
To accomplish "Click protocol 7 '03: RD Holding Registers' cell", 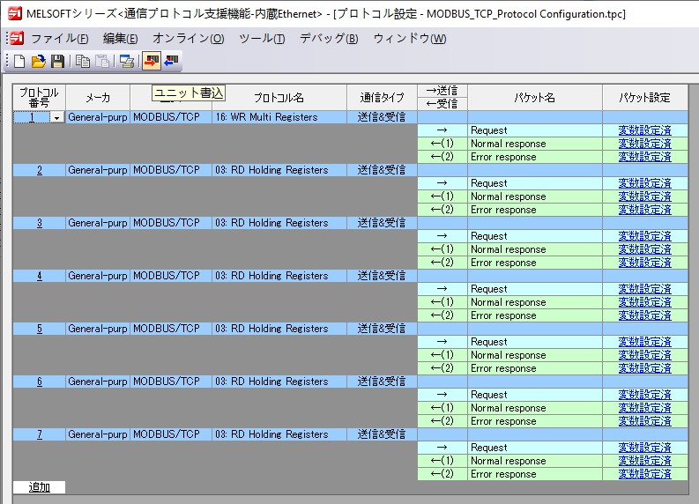I will (x=279, y=434).
